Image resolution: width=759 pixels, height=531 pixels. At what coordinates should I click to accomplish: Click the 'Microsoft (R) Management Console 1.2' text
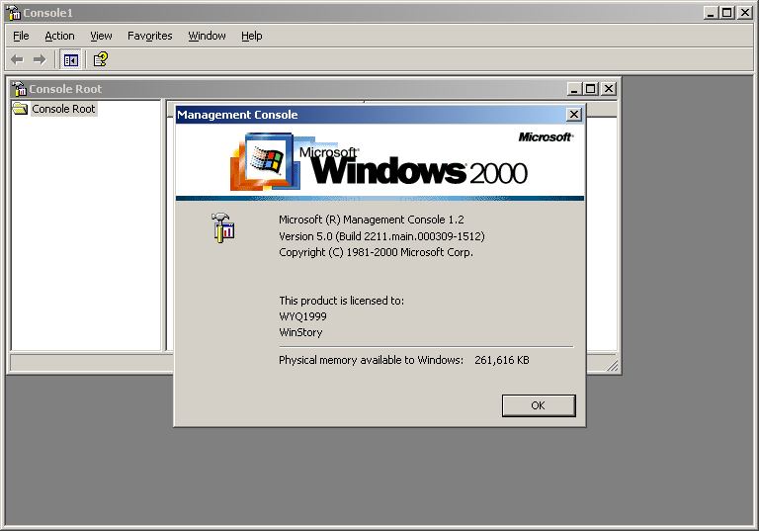(372, 220)
